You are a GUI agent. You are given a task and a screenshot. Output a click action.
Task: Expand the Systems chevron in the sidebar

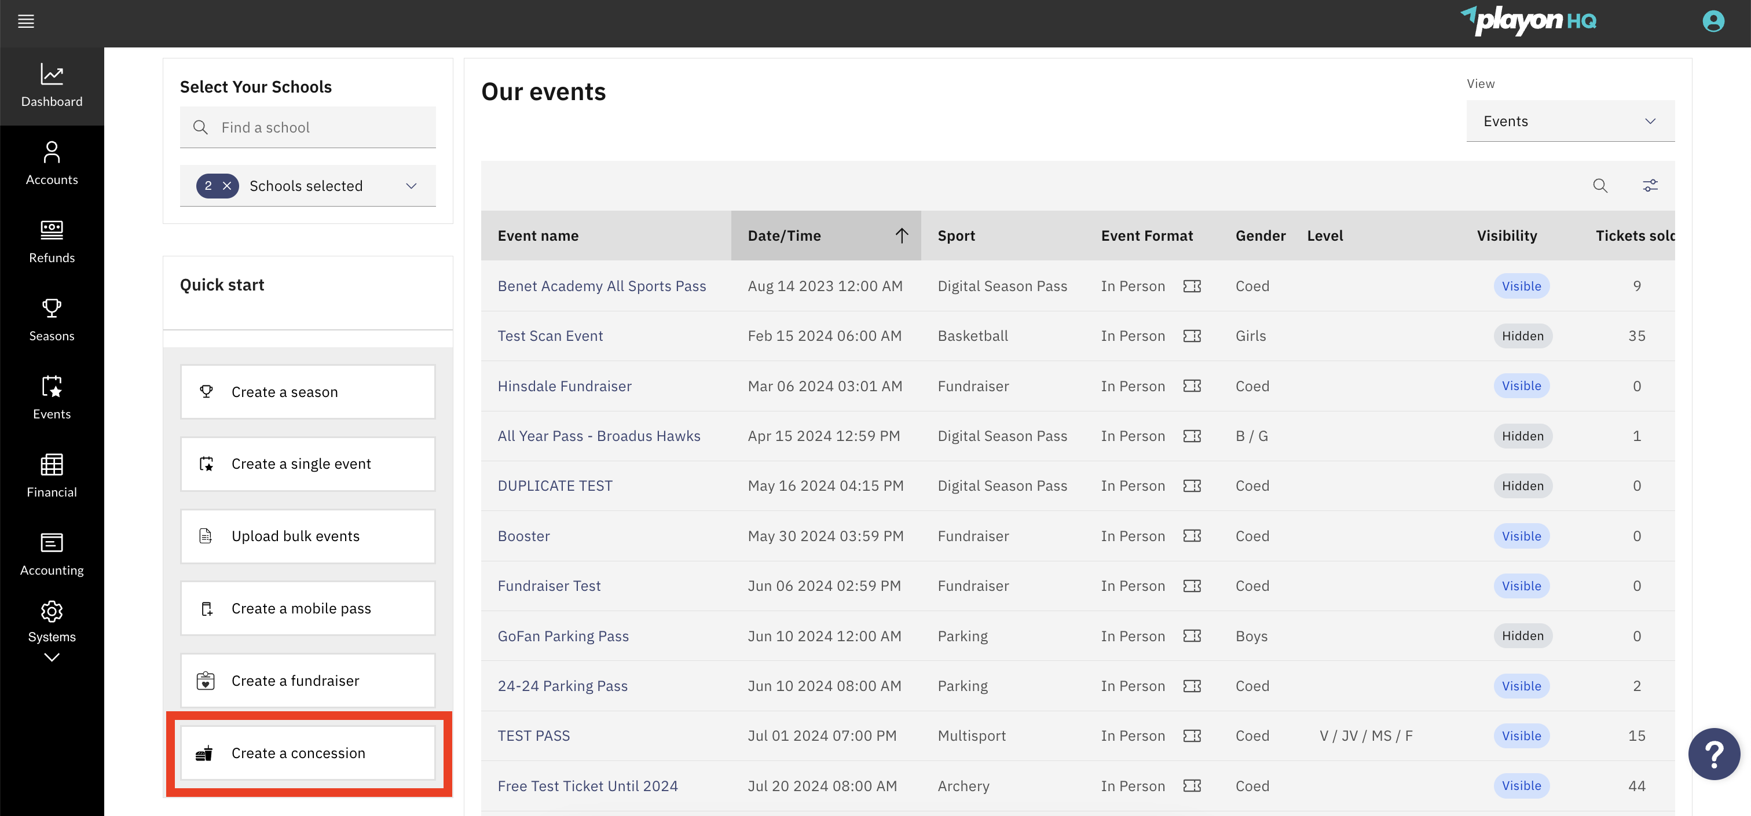pos(52,657)
